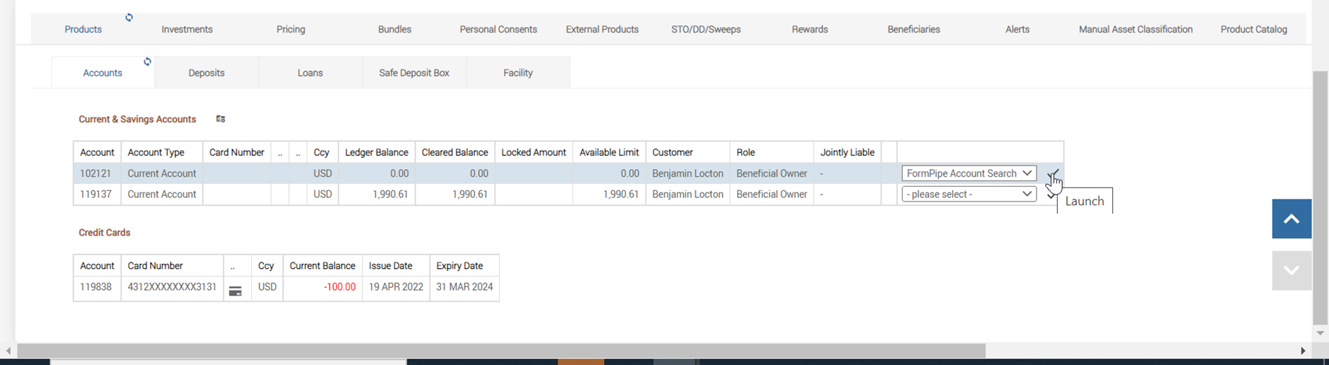Go to the Beneficiaries tab
This screenshot has width=1329, height=365.
(x=913, y=30)
